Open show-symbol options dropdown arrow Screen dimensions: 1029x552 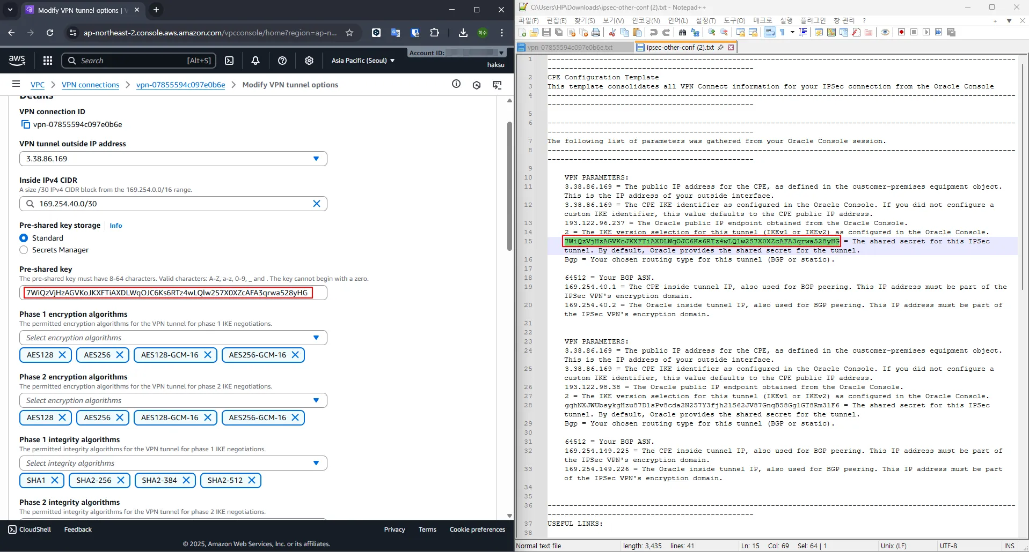tap(792, 32)
